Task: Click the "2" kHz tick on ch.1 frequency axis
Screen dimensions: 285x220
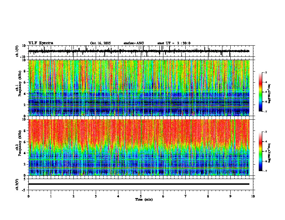Action: click(x=25, y=105)
